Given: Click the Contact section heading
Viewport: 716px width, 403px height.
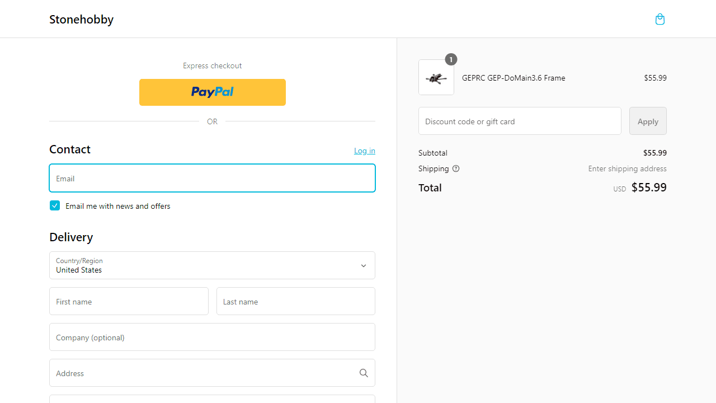Looking at the screenshot, I should [x=70, y=149].
